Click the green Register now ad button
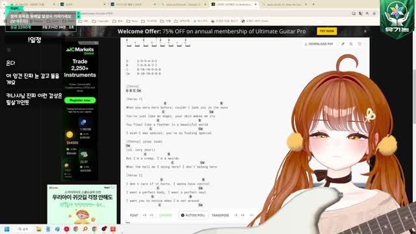Screen dimensions: 416x234 point(80,100)
